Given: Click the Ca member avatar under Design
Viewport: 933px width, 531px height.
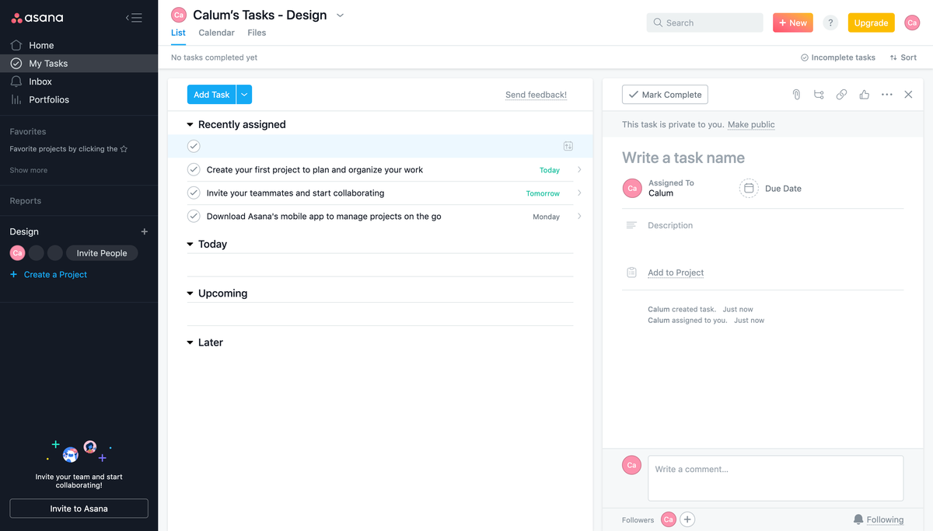Looking at the screenshot, I should click(17, 253).
